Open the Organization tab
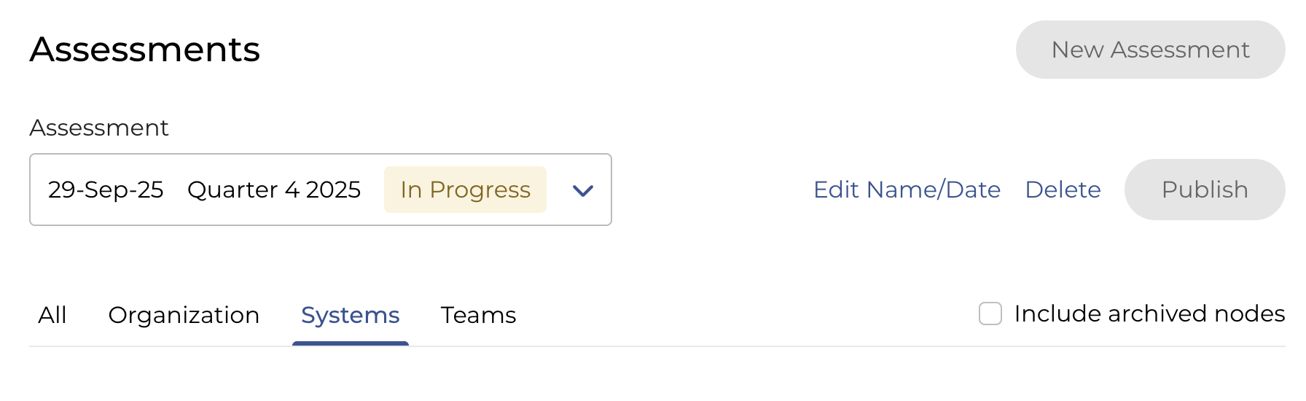Viewport: 1306px width, 401px height. pos(184,315)
